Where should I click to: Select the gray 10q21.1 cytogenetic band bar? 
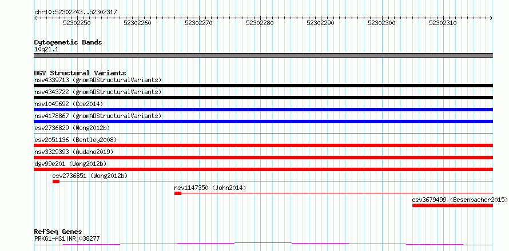(x=263, y=55)
